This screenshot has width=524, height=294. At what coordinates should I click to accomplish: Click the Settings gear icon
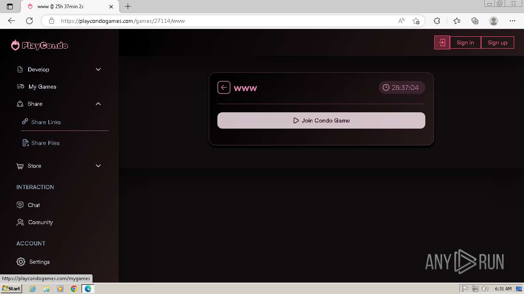(20, 262)
